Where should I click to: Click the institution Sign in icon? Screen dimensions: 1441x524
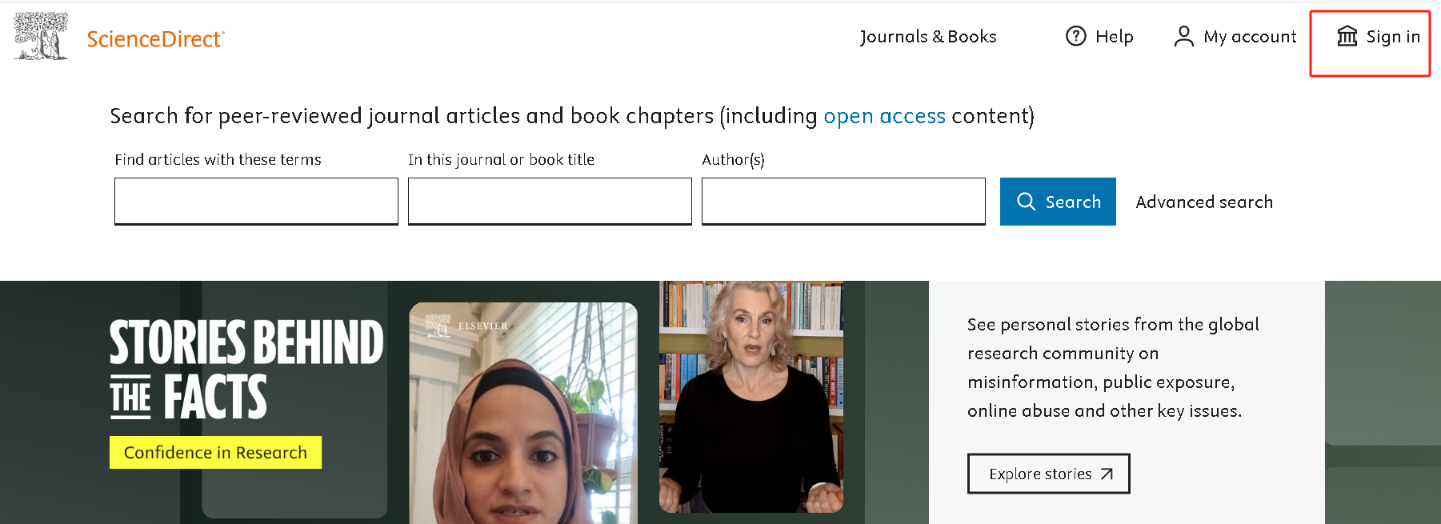point(1347,36)
